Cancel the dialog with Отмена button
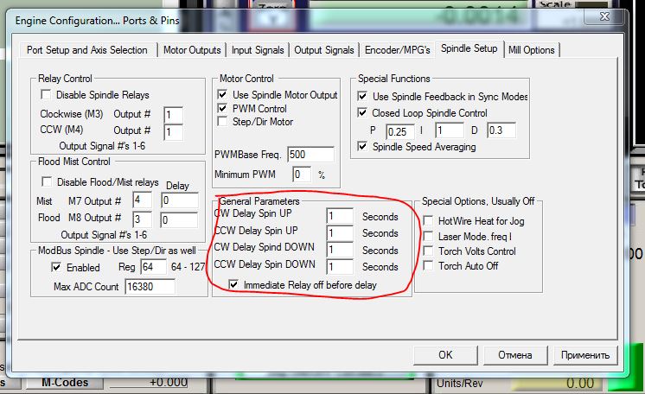645x394 pixels. point(515,355)
